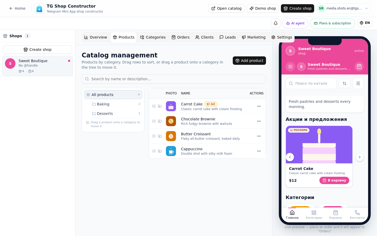Open the actions menu for Cappuccino

tap(259, 151)
